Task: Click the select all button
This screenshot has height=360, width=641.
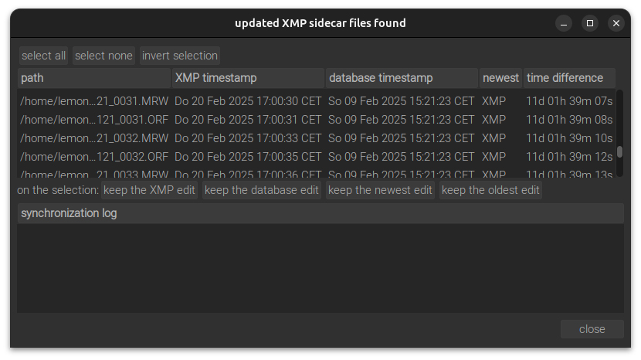Action: coord(44,56)
